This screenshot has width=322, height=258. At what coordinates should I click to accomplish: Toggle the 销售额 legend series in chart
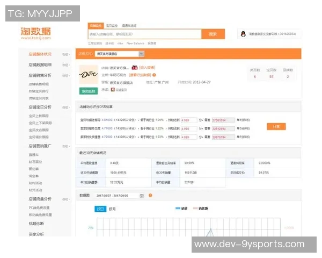click(200, 208)
